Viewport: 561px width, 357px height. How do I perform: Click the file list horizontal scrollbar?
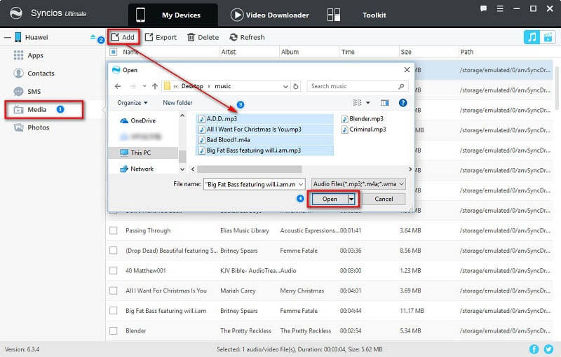click(x=249, y=169)
